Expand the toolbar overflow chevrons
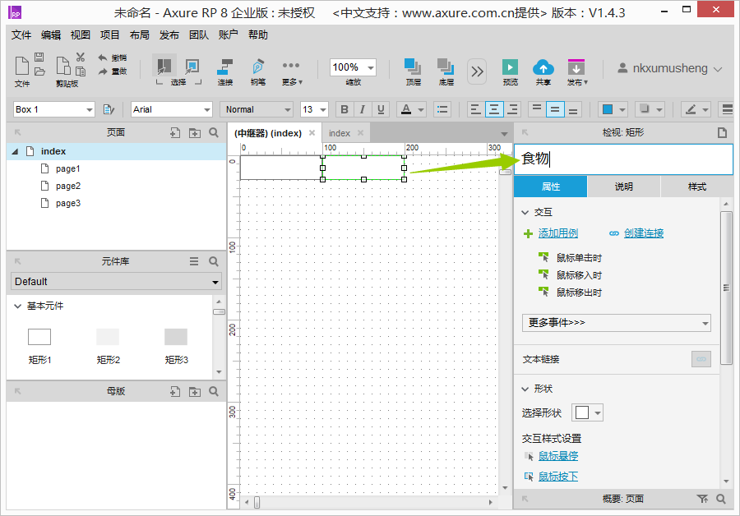The image size is (740, 516). (x=477, y=71)
